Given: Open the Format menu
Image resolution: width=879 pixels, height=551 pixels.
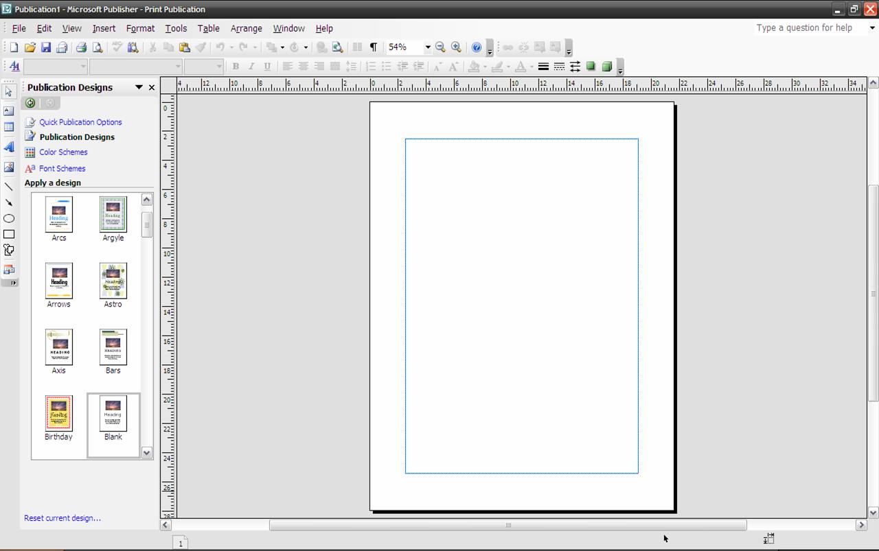Looking at the screenshot, I should pos(140,28).
